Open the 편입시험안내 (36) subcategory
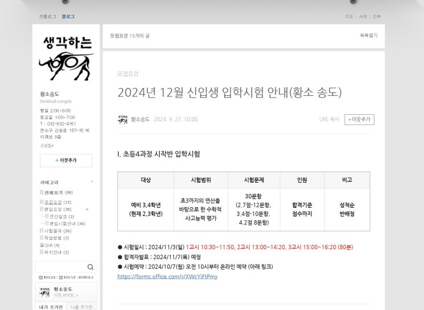Image resolution: width=424 pixels, height=310 pixels. [x=67, y=223]
